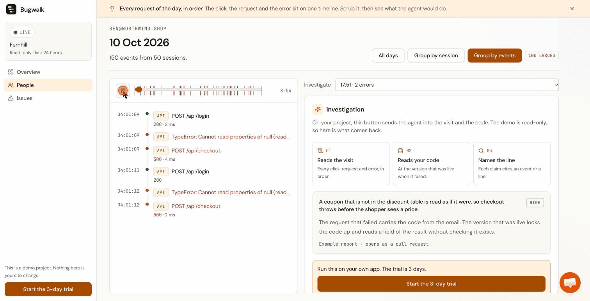Select the 04:01:12 POST /api/checkout event

point(203,210)
